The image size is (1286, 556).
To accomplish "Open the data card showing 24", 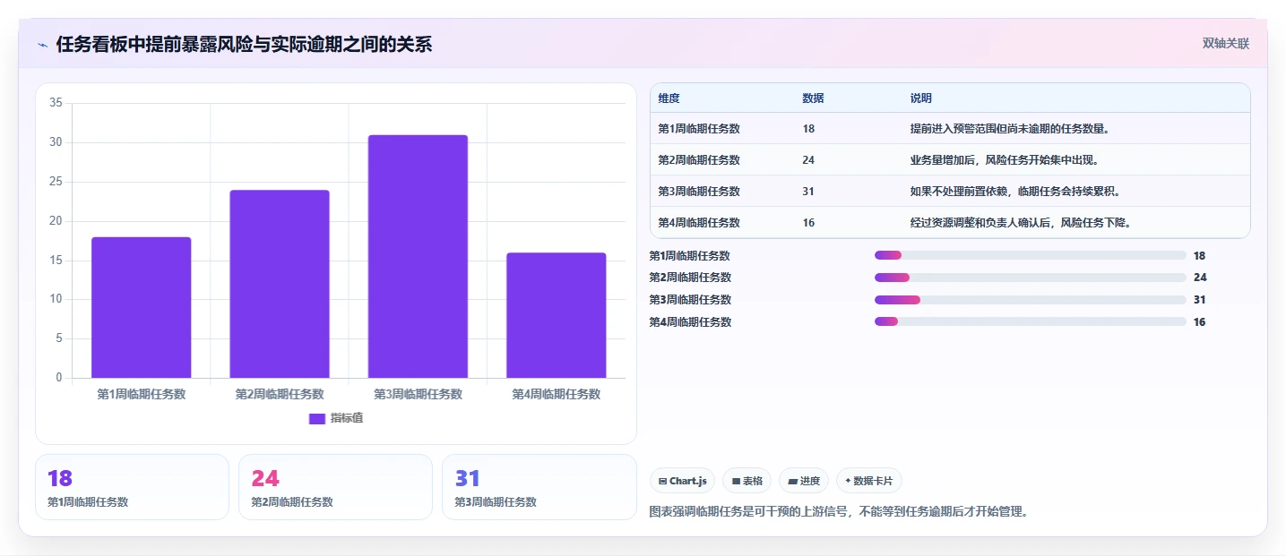I will click(x=335, y=487).
